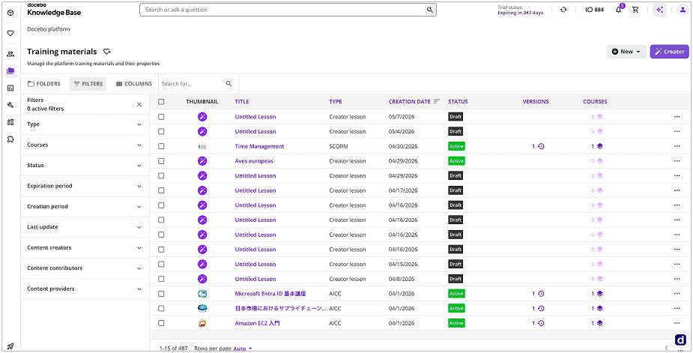Check the box for Time Management row
The width and height of the screenshot is (693, 353).
pyautogui.click(x=161, y=146)
